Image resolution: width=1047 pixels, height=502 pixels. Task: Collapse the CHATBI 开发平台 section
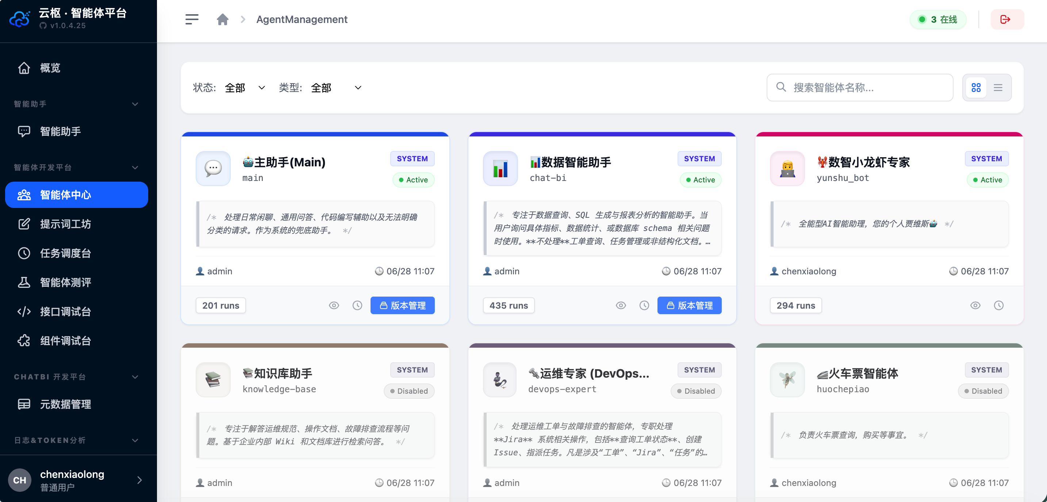point(135,376)
